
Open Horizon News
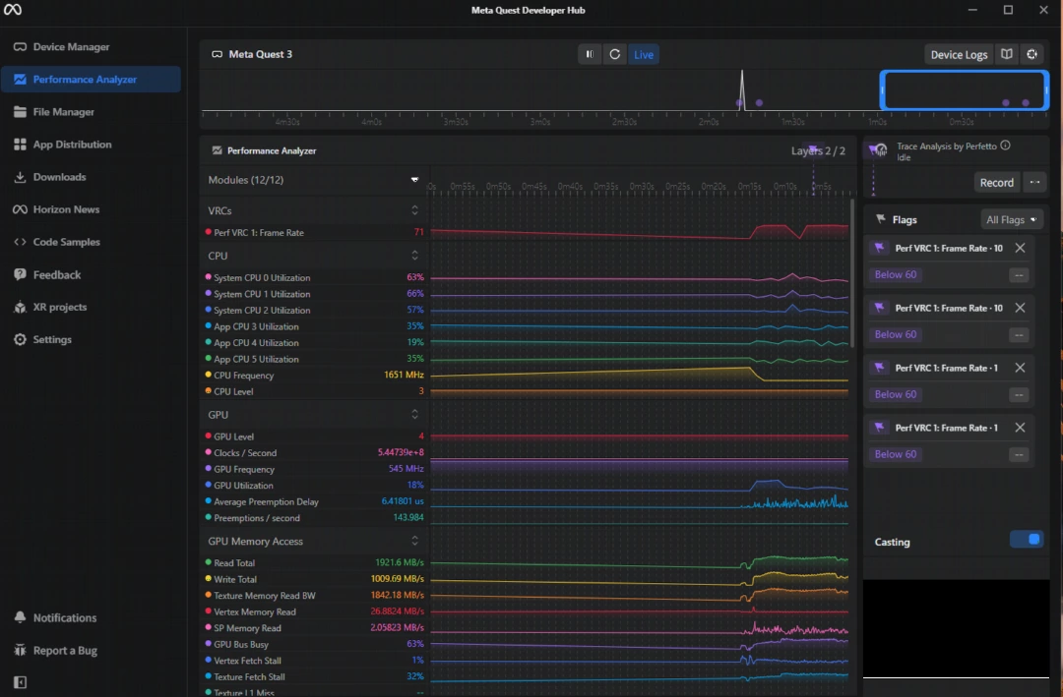click(x=91, y=209)
